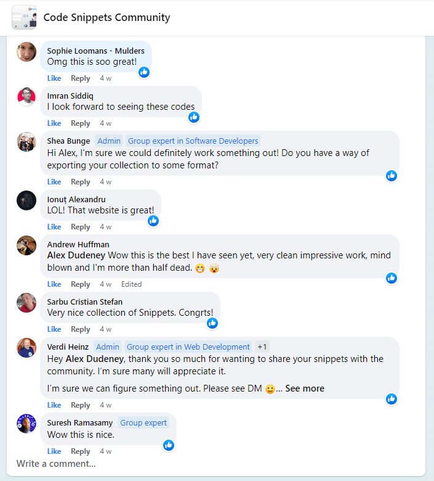Toggle Like on Suresh Ramasamy's comment

(x=54, y=451)
